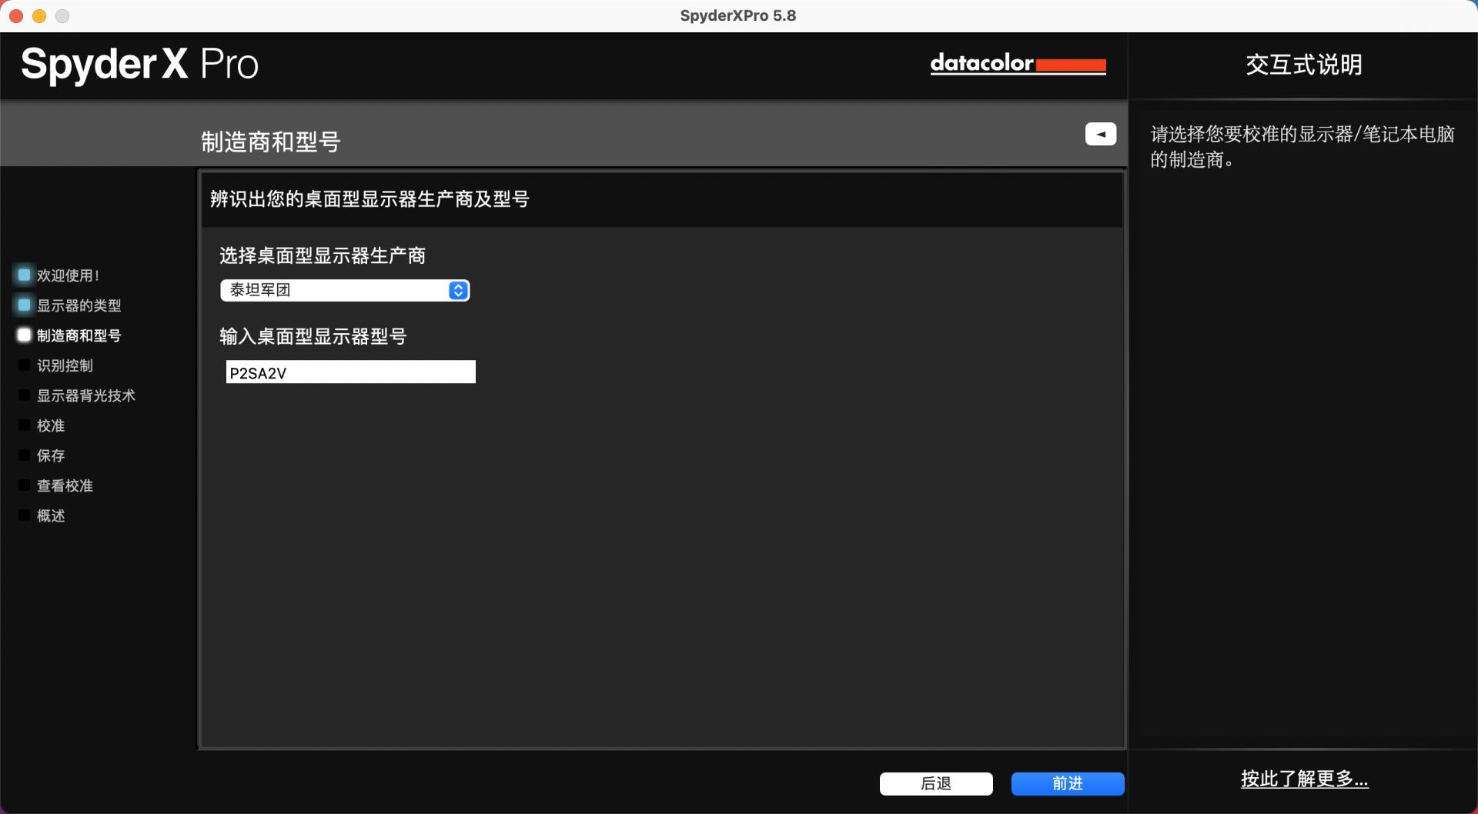Click the 前进 button
Viewport: 1478px width, 814px height.
point(1068,783)
